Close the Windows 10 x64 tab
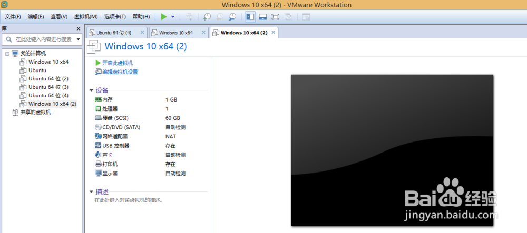 203,33
